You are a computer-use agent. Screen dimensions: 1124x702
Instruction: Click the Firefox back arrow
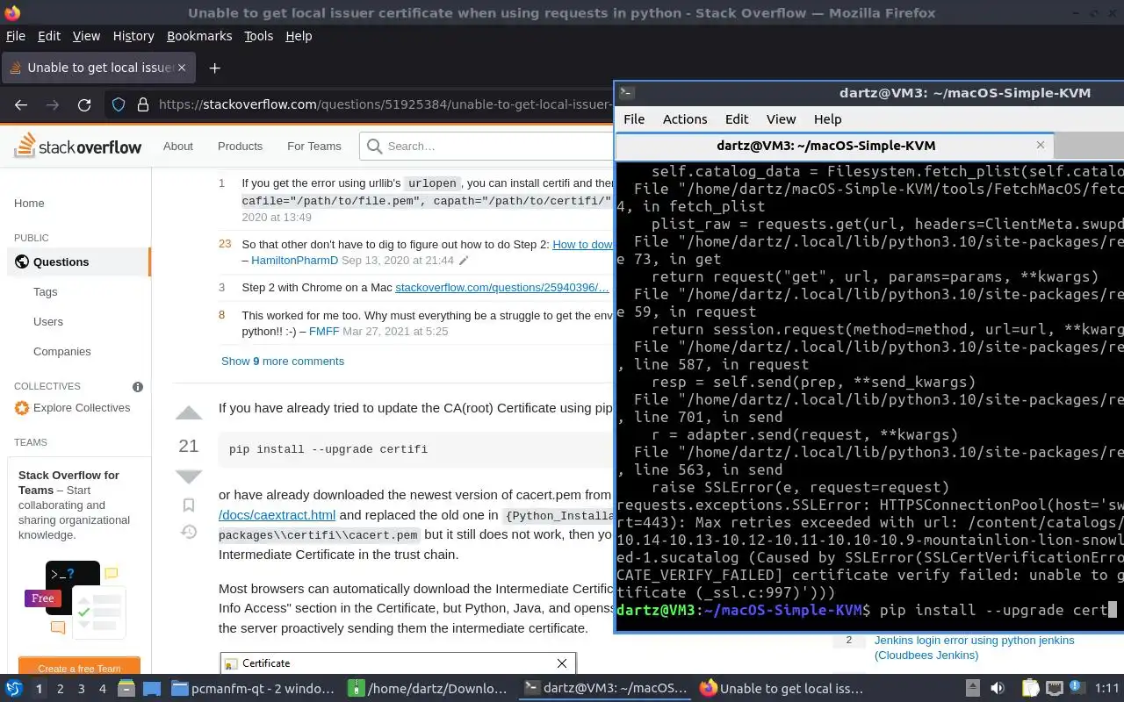pyautogui.click(x=21, y=104)
